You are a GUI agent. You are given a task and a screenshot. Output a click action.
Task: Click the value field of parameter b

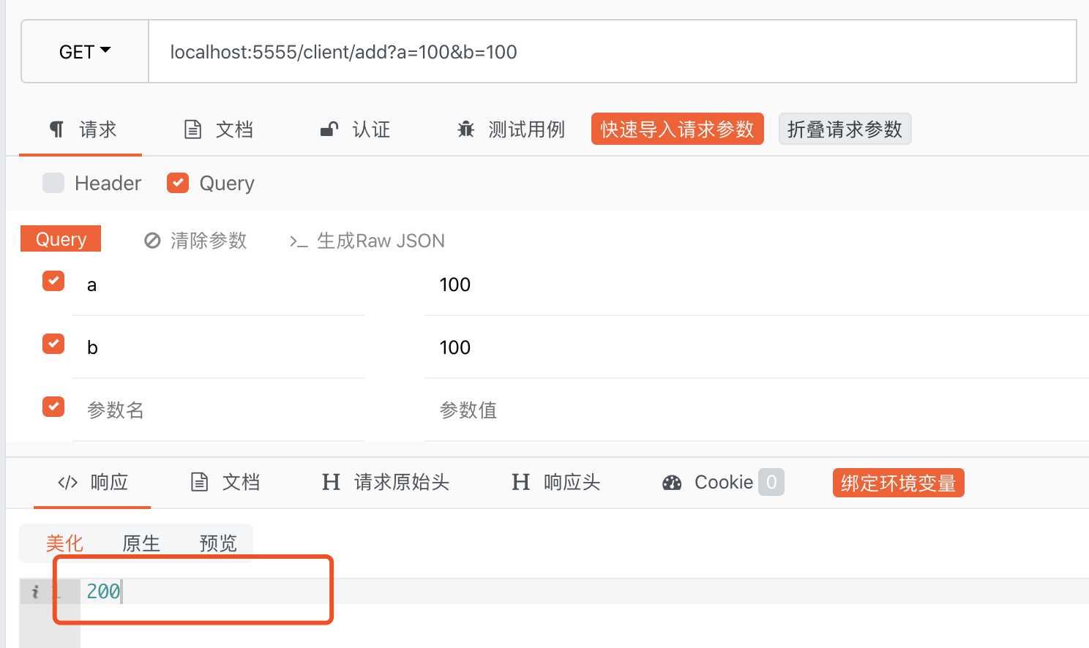point(757,348)
